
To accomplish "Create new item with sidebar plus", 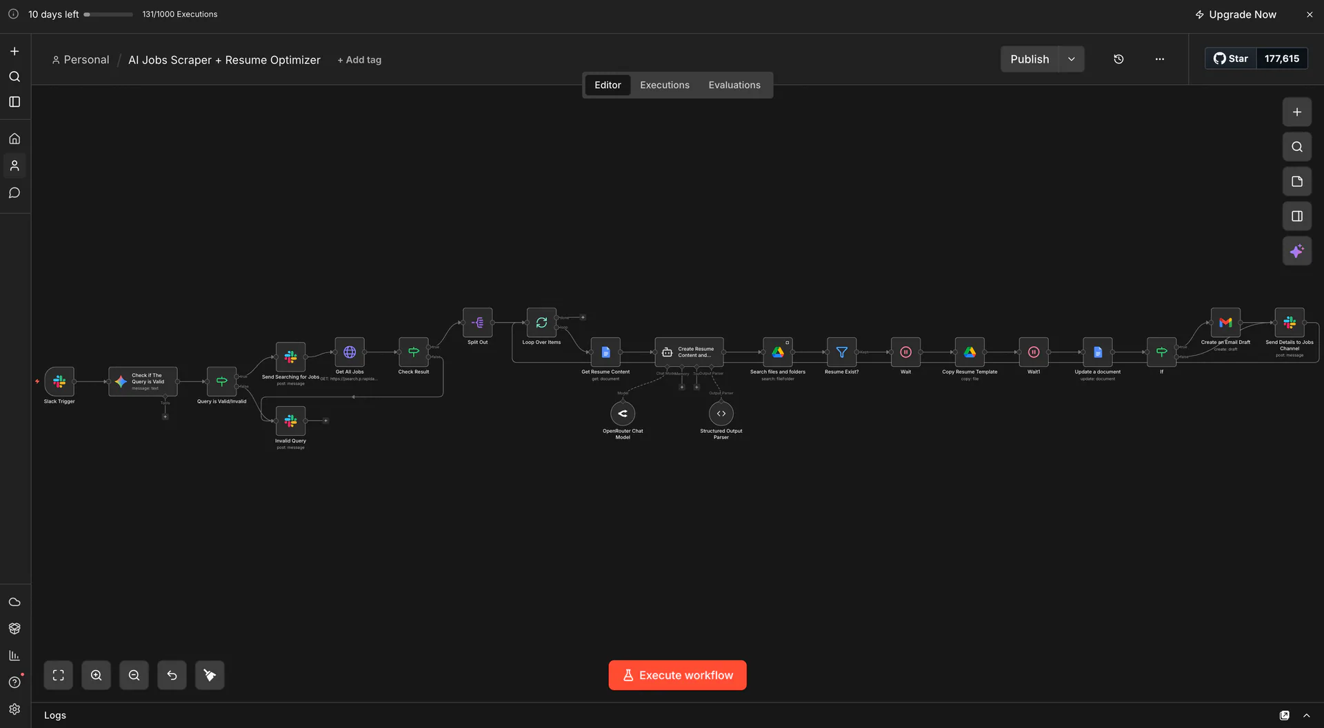I will [x=14, y=51].
